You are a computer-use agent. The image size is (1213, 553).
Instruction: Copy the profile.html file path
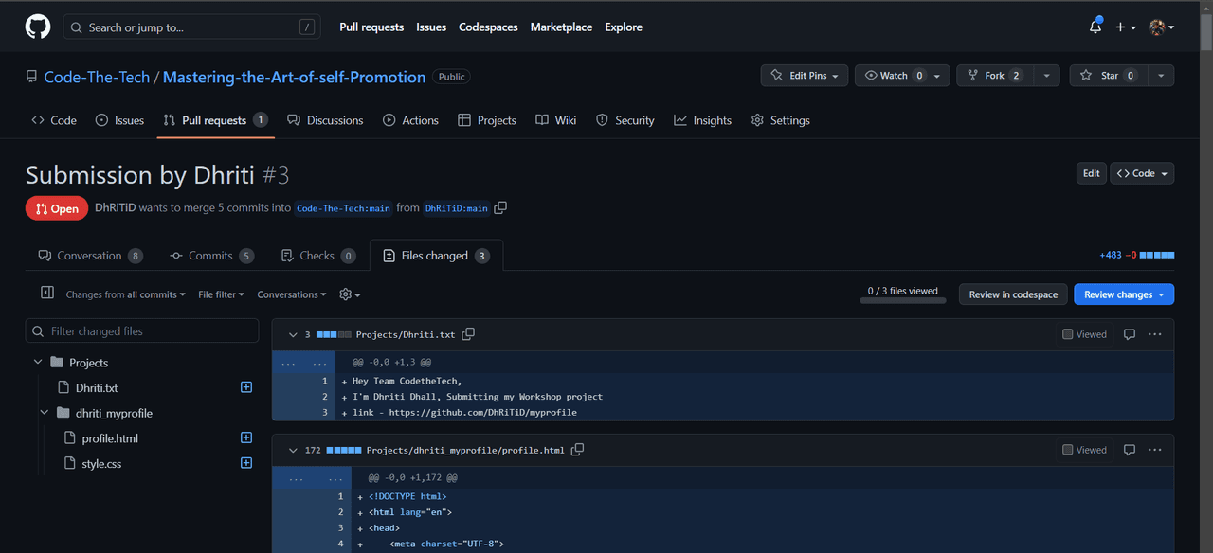(577, 450)
